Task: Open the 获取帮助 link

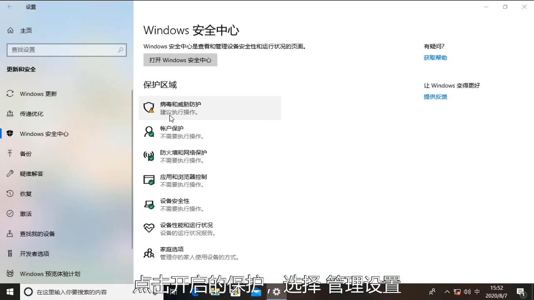Action: pos(435,57)
